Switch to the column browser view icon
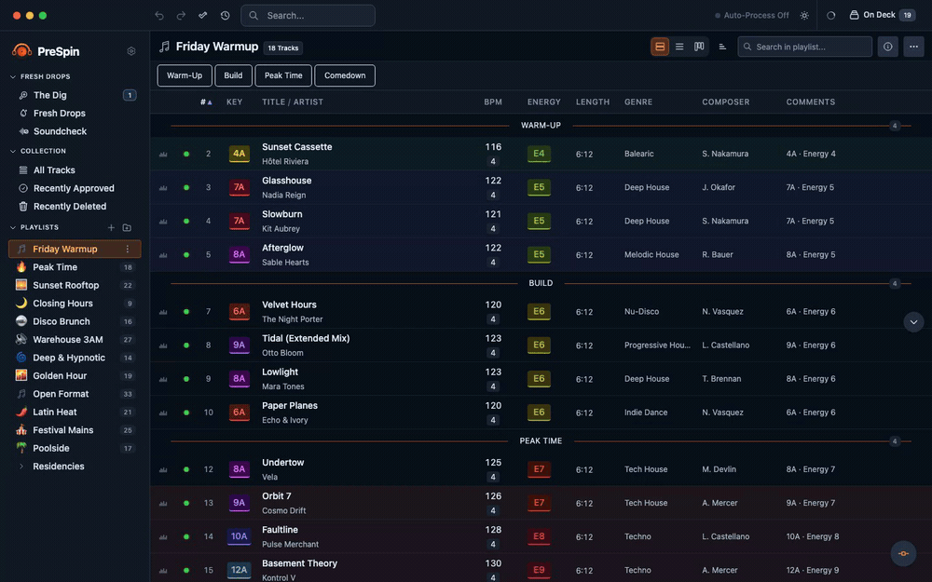 pyautogui.click(x=699, y=47)
